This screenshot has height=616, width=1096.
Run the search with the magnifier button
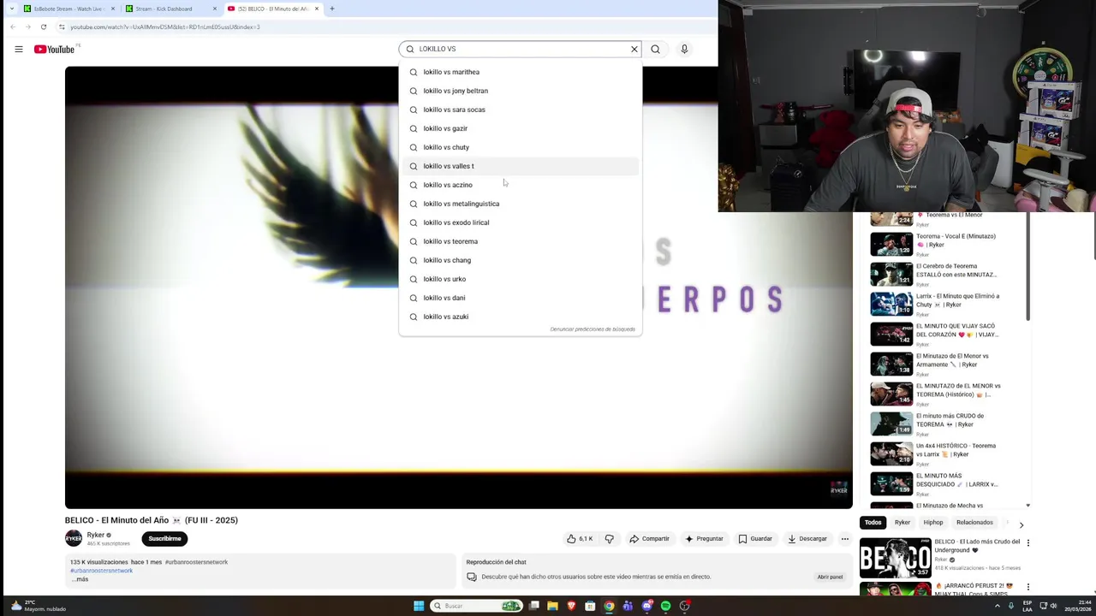click(655, 49)
